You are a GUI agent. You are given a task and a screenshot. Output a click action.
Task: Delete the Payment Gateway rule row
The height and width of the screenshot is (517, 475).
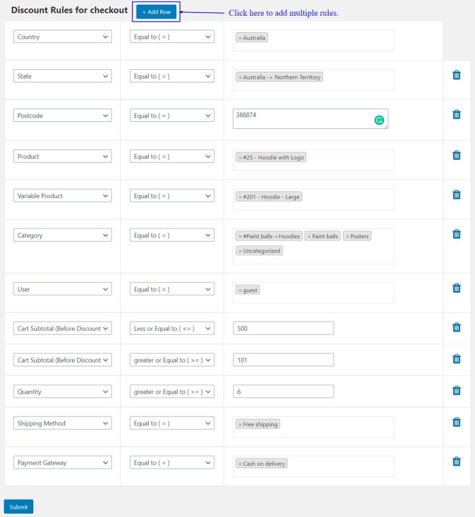pos(456,461)
